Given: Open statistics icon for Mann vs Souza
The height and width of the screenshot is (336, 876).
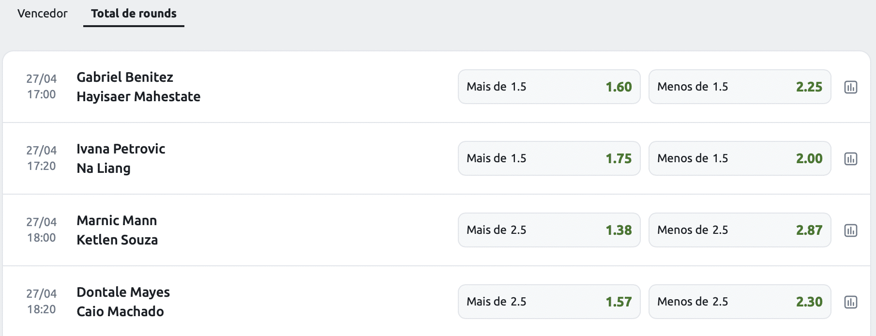Looking at the screenshot, I should coord(850,230).
